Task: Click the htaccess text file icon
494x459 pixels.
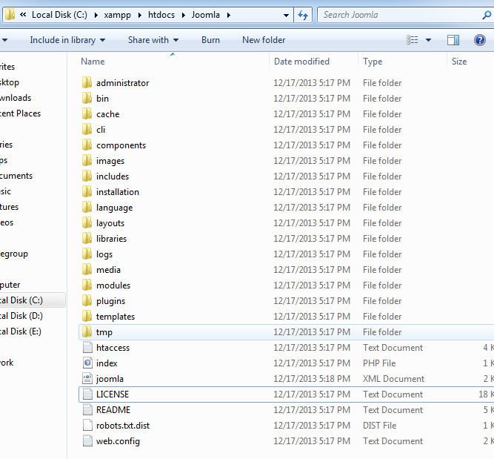Action: [87, 348]
